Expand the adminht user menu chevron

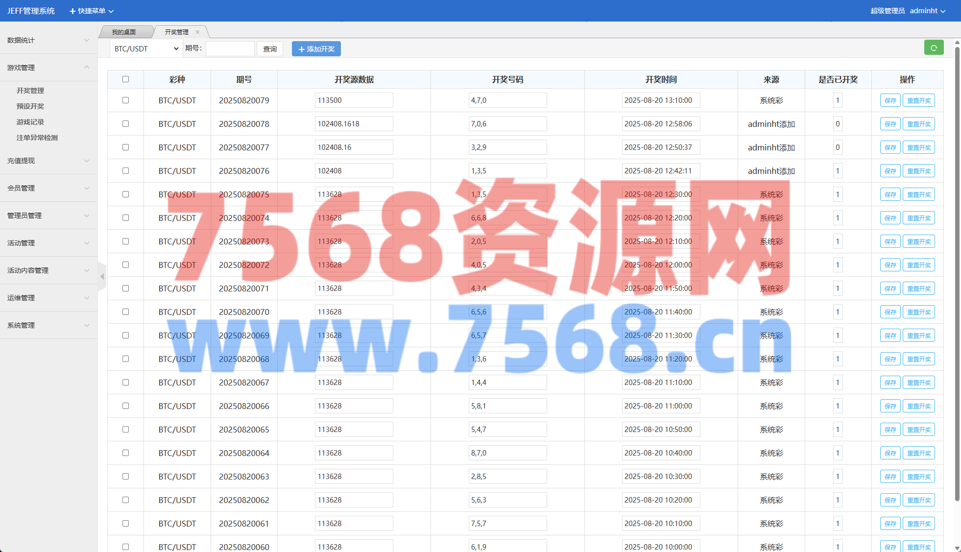point(943,11)
